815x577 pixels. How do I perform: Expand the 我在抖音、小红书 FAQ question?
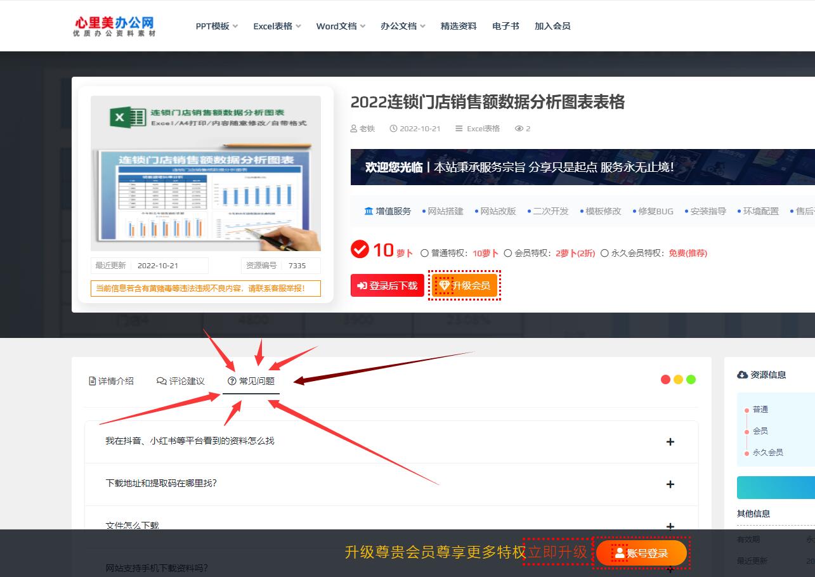670,442
